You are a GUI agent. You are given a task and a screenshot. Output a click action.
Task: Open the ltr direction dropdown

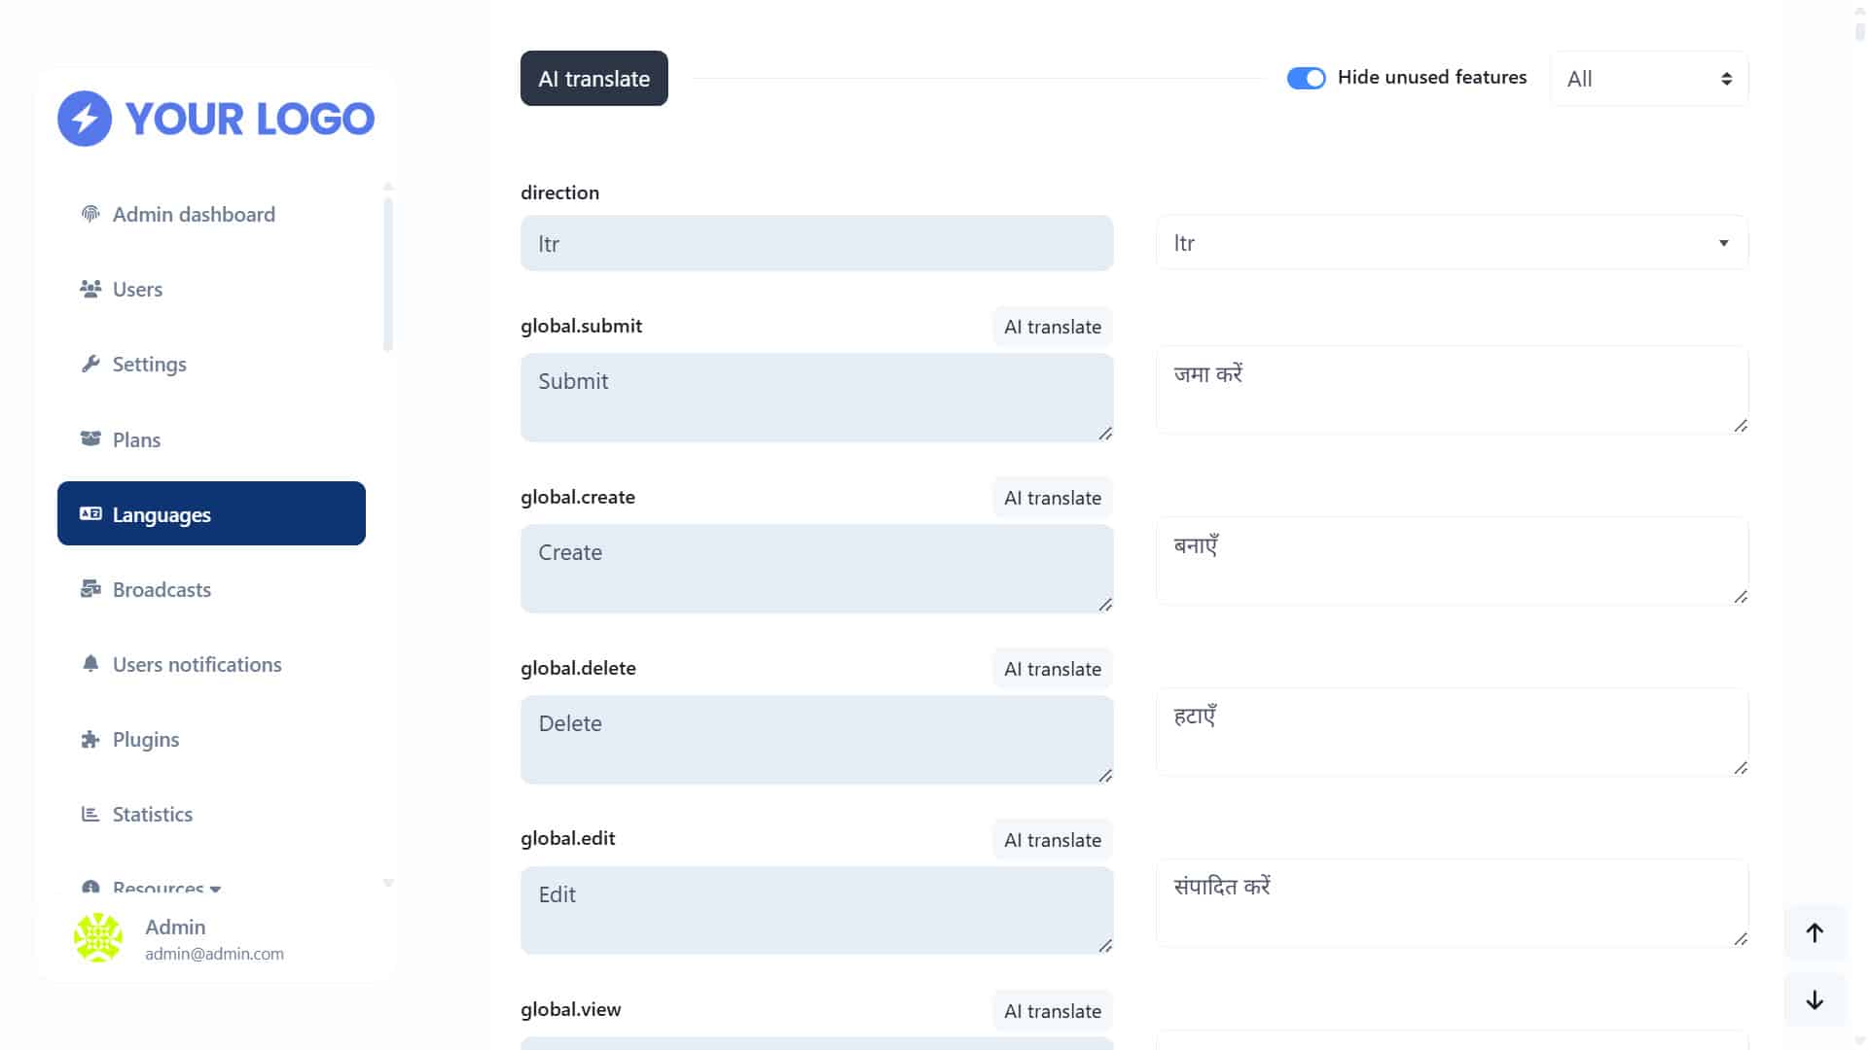pos(1452,243)
